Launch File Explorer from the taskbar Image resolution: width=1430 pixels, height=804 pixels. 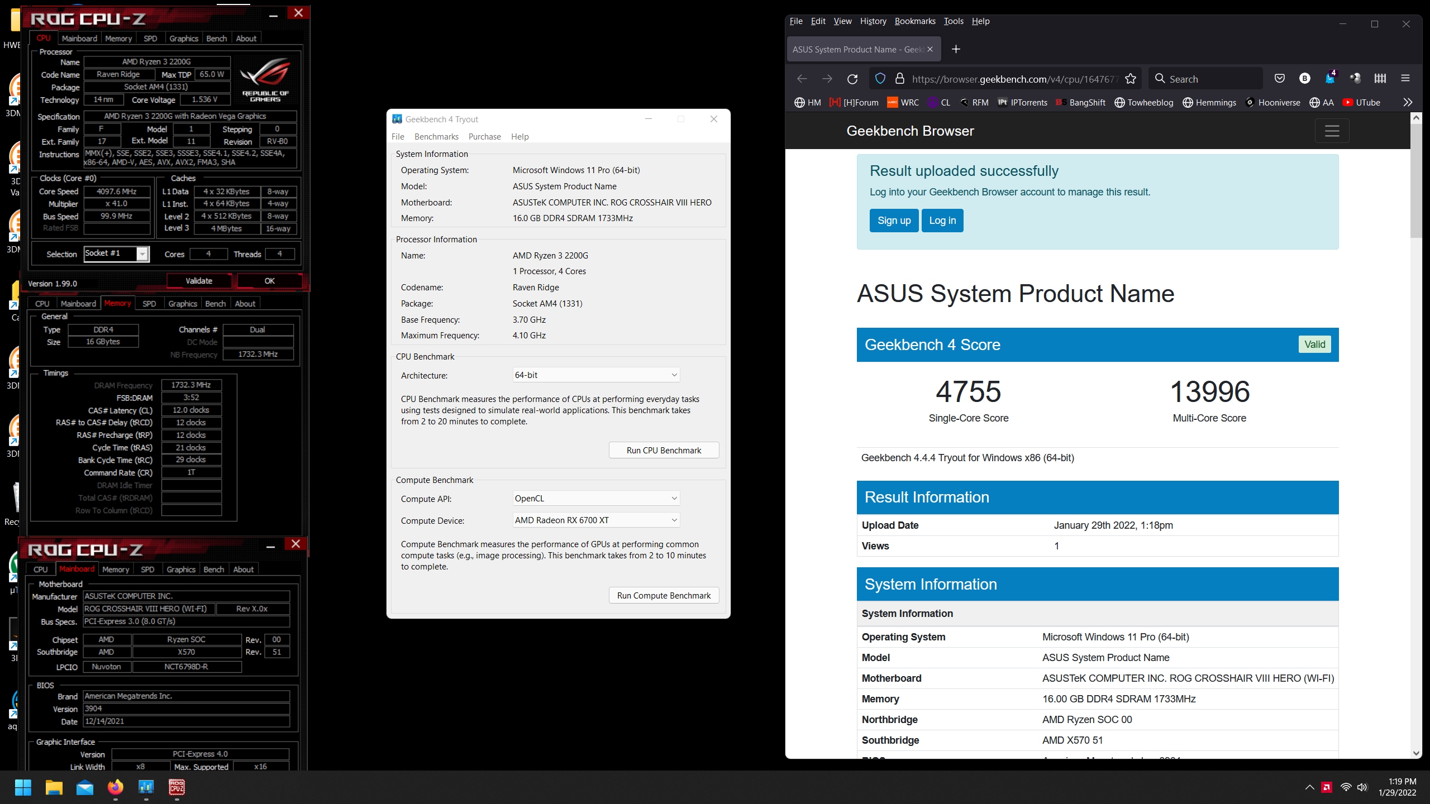(54, 788)
